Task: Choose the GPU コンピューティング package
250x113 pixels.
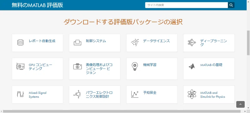Action: [x=41, y=67]
